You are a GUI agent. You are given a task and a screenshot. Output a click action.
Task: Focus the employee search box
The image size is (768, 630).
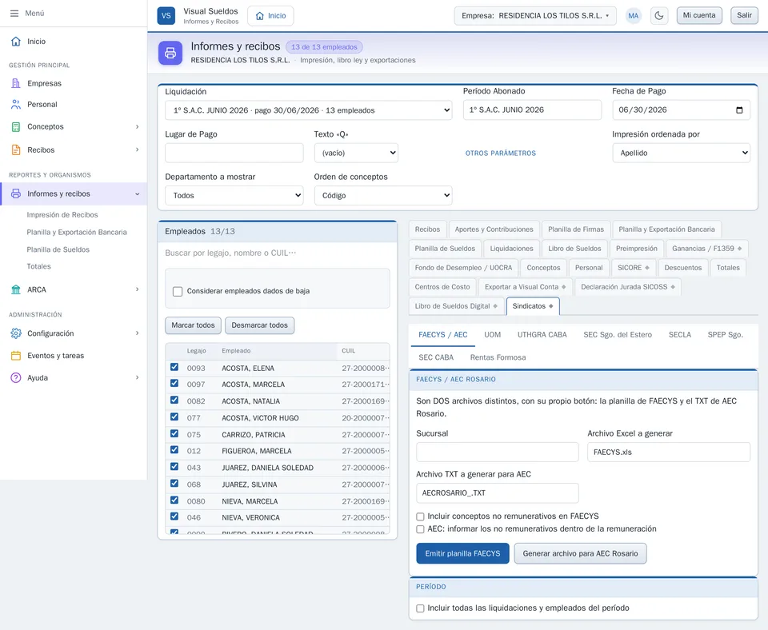point(278,253)
